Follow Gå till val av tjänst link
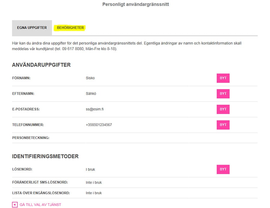This screenshot has height=208, width=270. [40, 205]
